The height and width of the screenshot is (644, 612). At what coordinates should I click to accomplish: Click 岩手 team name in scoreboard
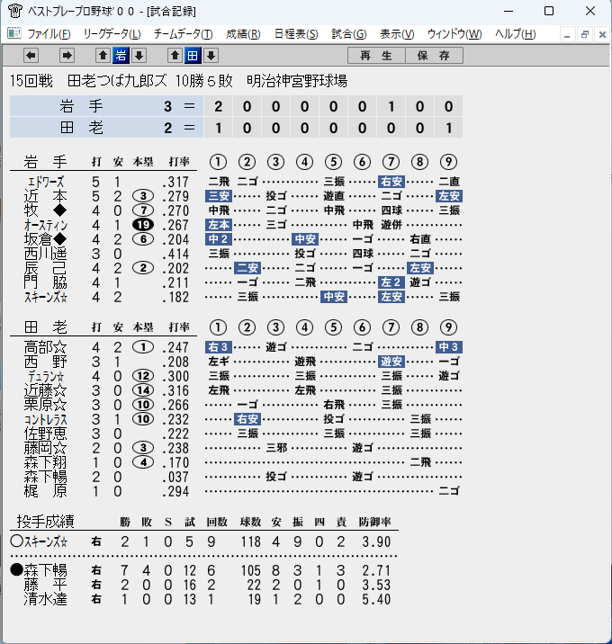click(81, 106)
